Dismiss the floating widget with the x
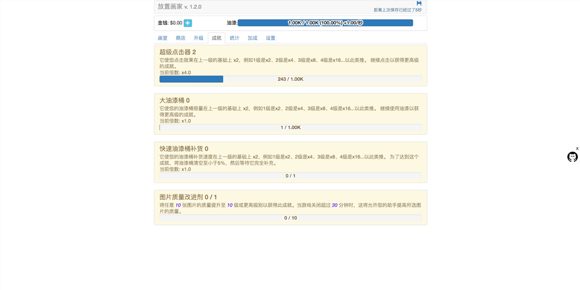This screenshot has width=580, height=290. 577,149
